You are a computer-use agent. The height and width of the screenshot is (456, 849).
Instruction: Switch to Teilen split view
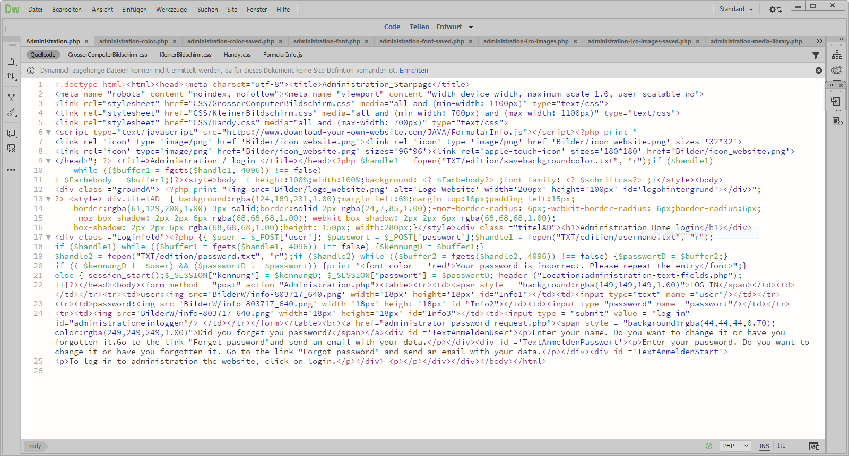[x=419, y=27]
